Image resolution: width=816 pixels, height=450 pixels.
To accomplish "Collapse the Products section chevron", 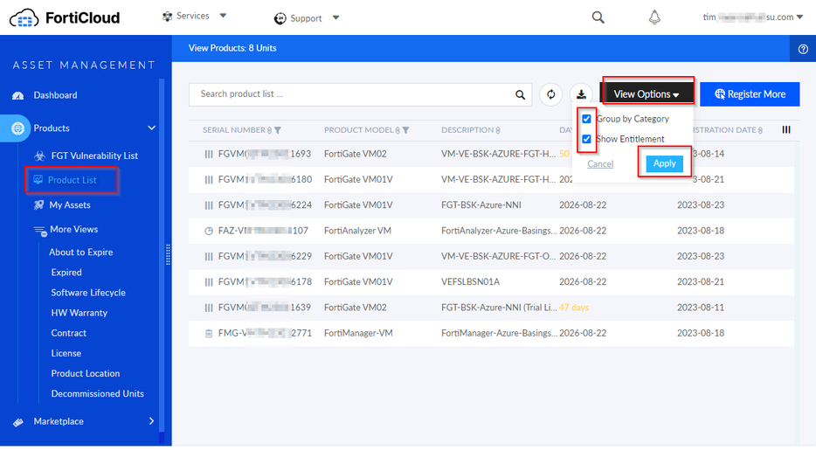I will (x=151, y=128).
